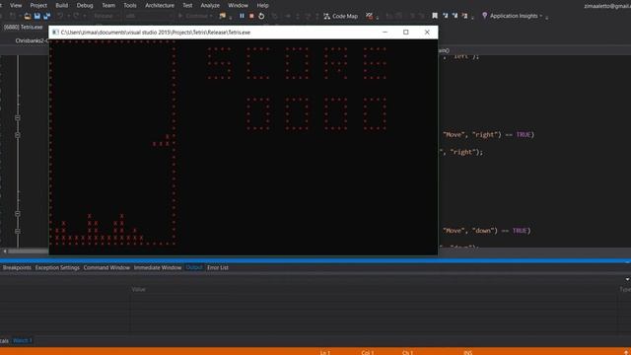Click the Undo arrow icon
The height and width of the screenshot is (355, 631).
coord(60,16)
